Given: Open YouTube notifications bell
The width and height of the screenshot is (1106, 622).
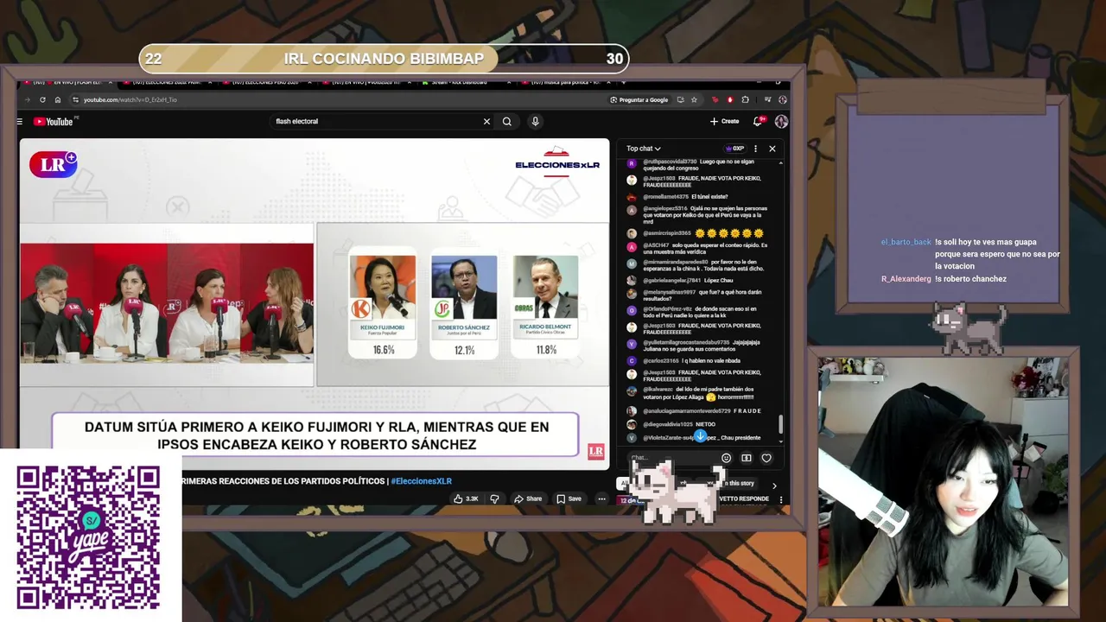Looking at the screenshot, I should pyautogui.click(x=758, y=122).
